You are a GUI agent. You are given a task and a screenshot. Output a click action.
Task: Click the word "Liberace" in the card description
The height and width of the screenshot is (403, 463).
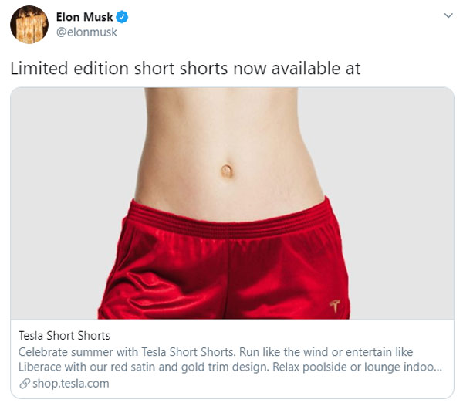tap(40, 367)
